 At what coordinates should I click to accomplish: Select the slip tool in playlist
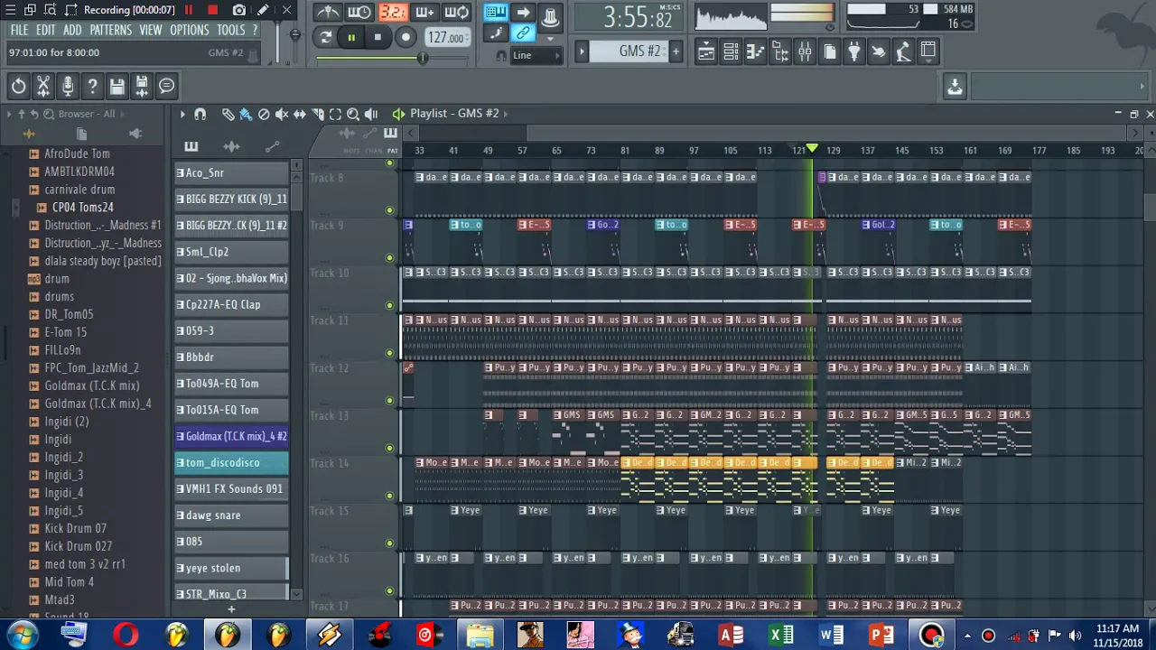coord(300,114)
